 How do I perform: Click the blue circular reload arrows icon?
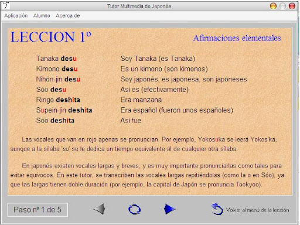pyautogui.click(x=134, y=209)
